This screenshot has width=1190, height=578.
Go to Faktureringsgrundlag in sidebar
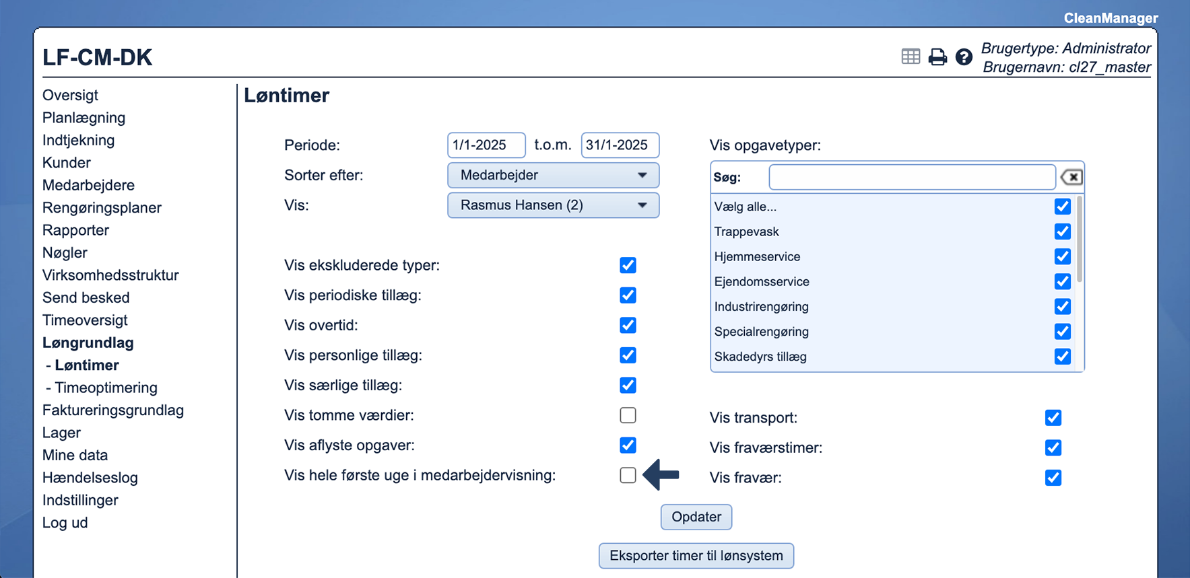113,410
